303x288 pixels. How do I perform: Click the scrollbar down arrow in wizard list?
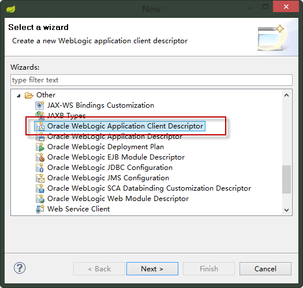(x=287, y=210)
